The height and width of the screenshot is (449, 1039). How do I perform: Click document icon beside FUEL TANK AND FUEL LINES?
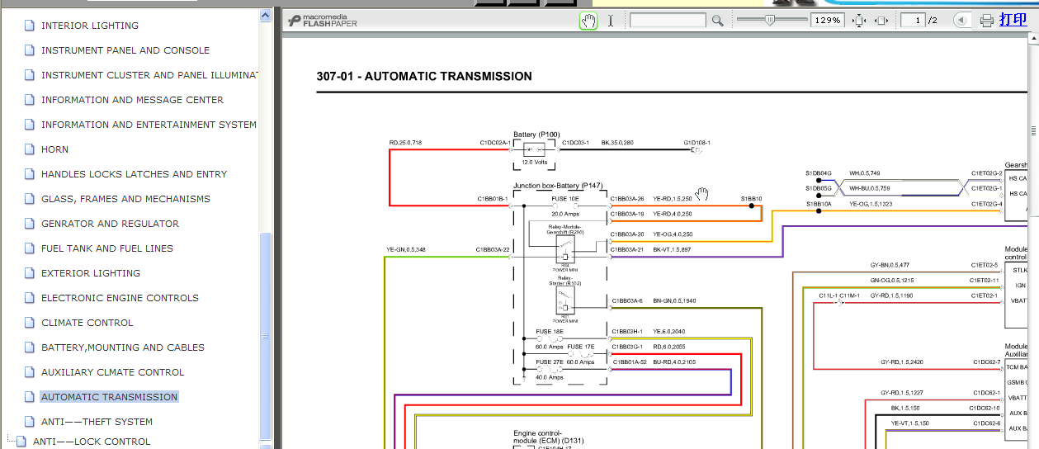point(31,248)
